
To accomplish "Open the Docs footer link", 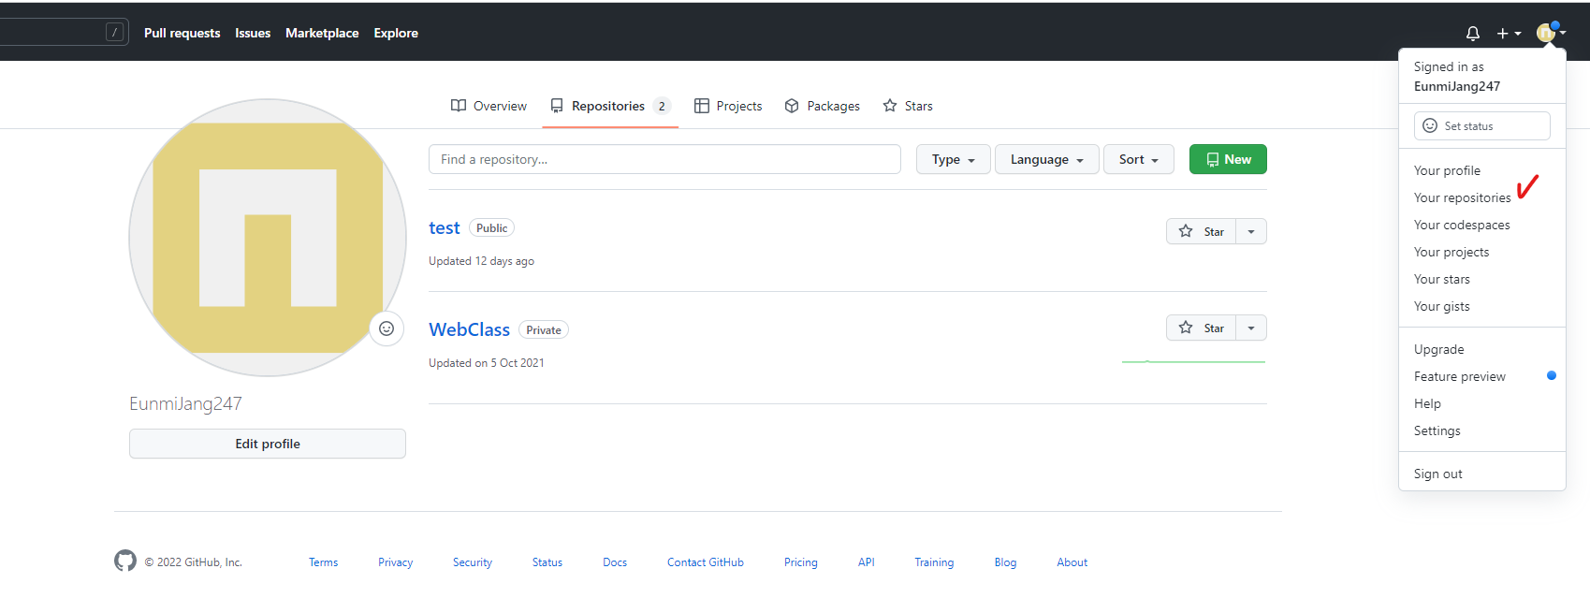I will [x=615, y=562].
